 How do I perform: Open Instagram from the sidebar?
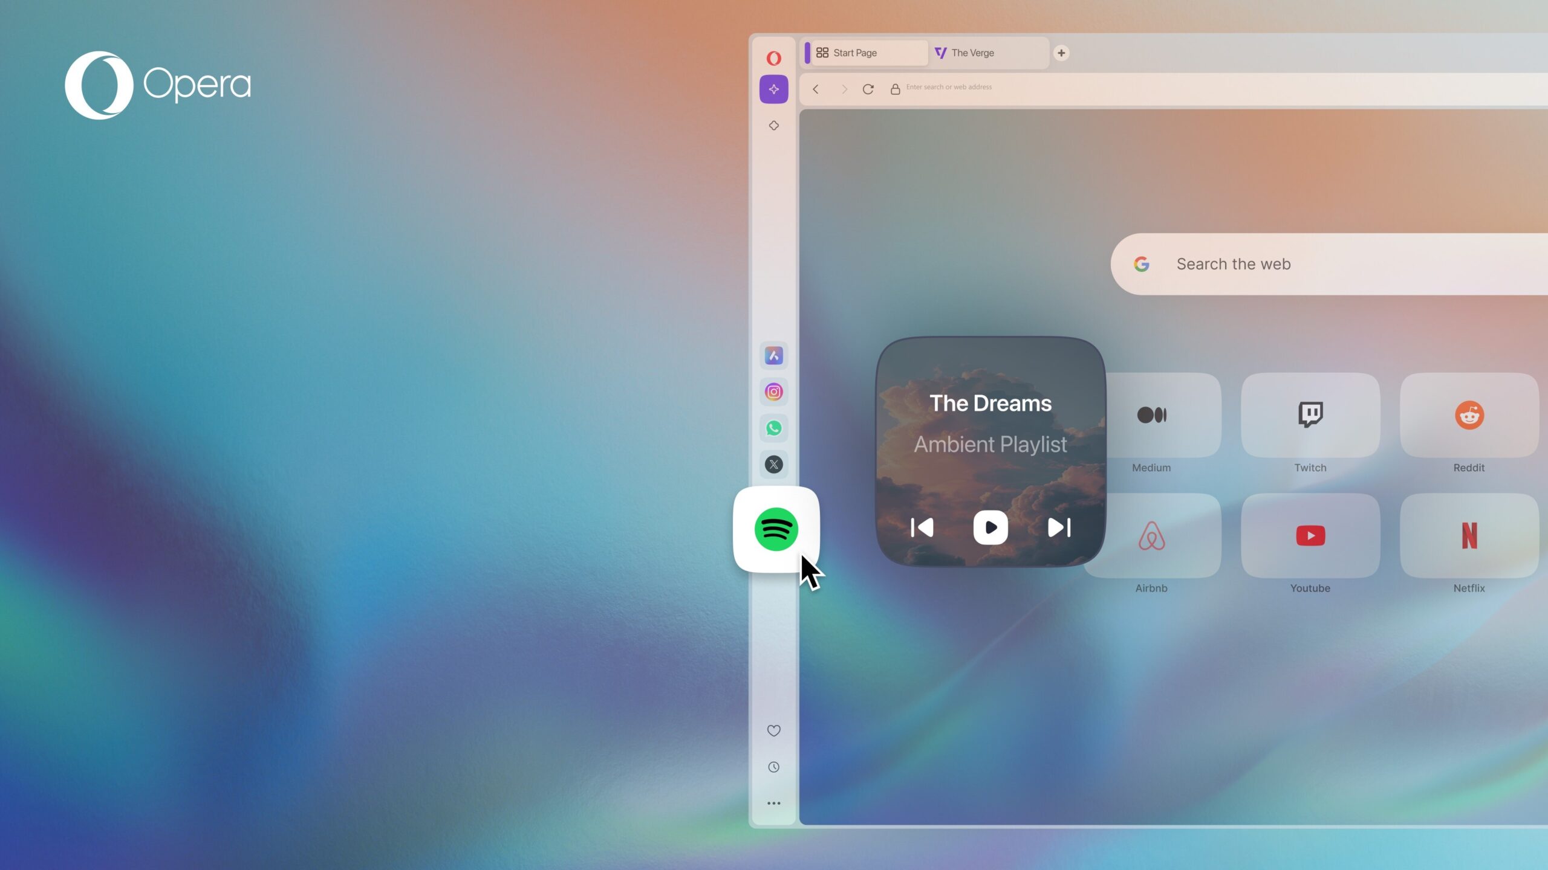tap(774, 392)
